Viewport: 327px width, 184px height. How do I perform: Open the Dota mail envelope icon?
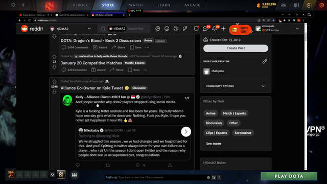(x=284, y=5)
